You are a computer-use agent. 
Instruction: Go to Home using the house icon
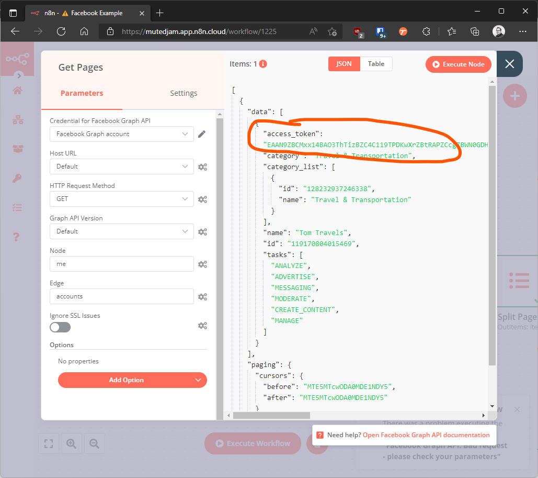17,90
